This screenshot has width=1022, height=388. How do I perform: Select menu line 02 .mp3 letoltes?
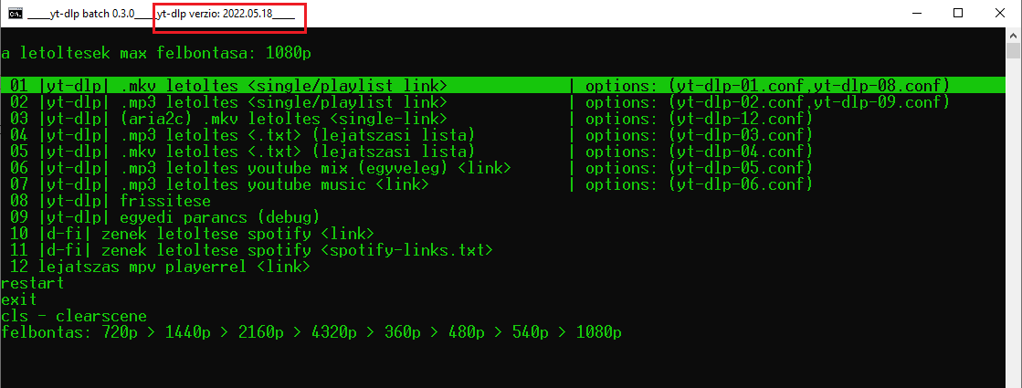[x=479, y=102]
